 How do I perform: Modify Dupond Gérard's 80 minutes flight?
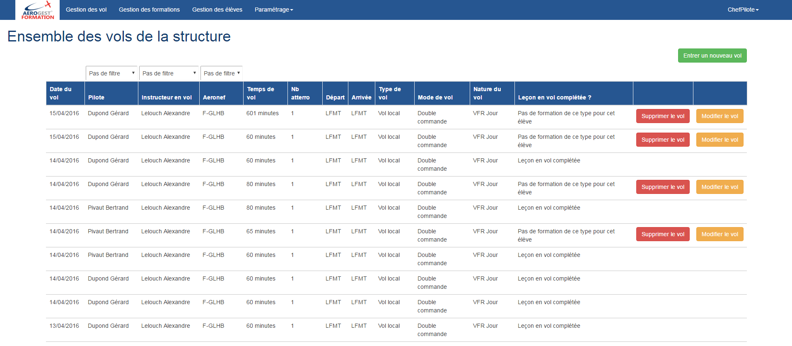pyautogui.click(x=720, y=187)
